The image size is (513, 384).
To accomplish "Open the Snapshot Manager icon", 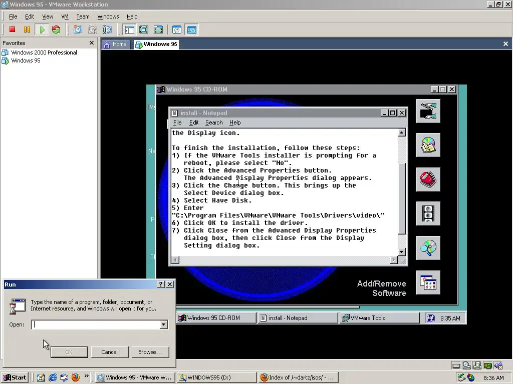I will (x=107, y=29).
